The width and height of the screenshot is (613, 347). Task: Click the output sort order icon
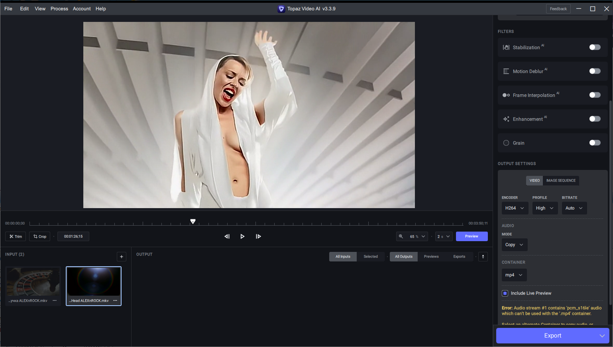[483, 257]
